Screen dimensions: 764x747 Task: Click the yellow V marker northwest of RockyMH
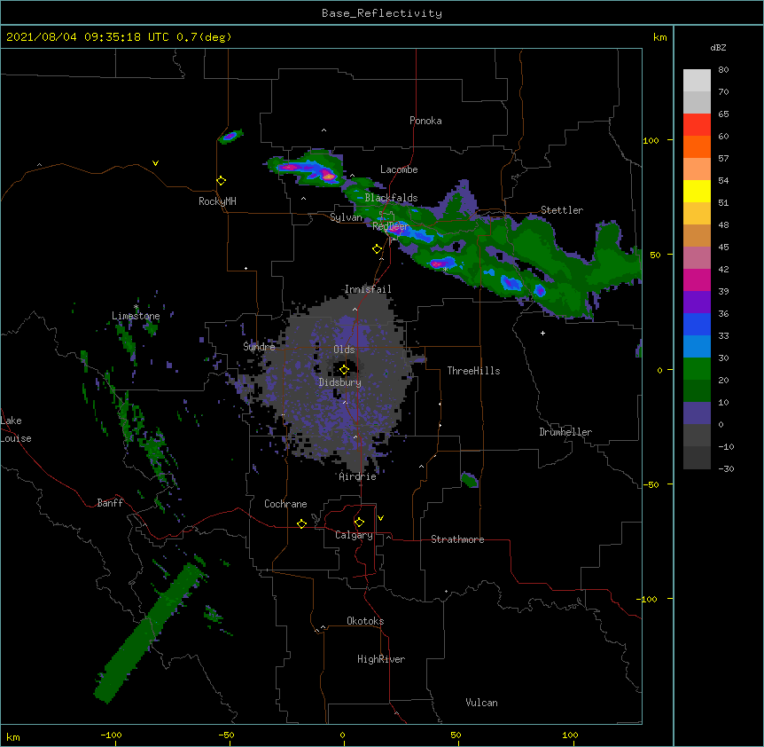[x=155, y=163]
